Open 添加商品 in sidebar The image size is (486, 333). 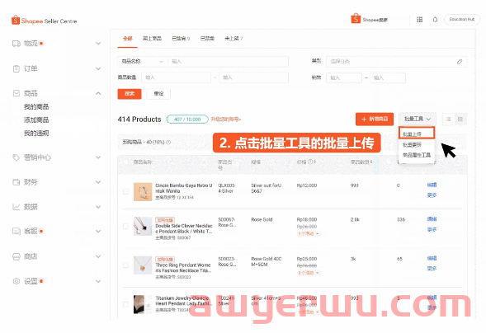click(36, 120)
